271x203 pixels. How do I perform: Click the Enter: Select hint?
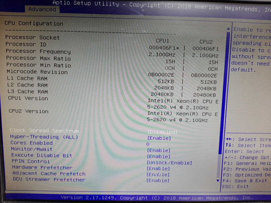tap(244, 151)
